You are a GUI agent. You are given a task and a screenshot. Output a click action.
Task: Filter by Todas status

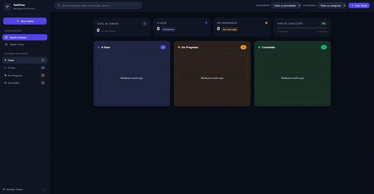pyautogui.click(x=25, y=60)
